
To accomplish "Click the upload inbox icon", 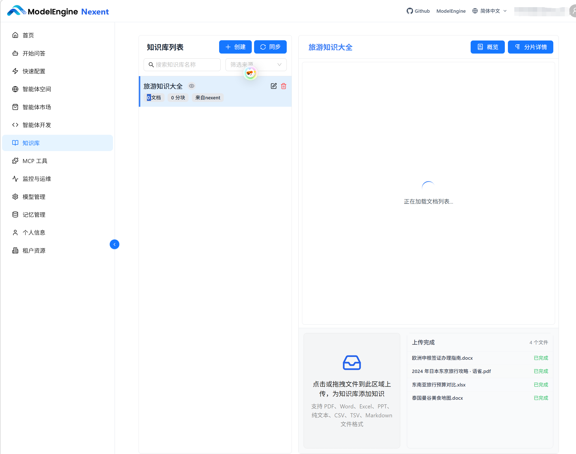I will click(x=351, y=363).
